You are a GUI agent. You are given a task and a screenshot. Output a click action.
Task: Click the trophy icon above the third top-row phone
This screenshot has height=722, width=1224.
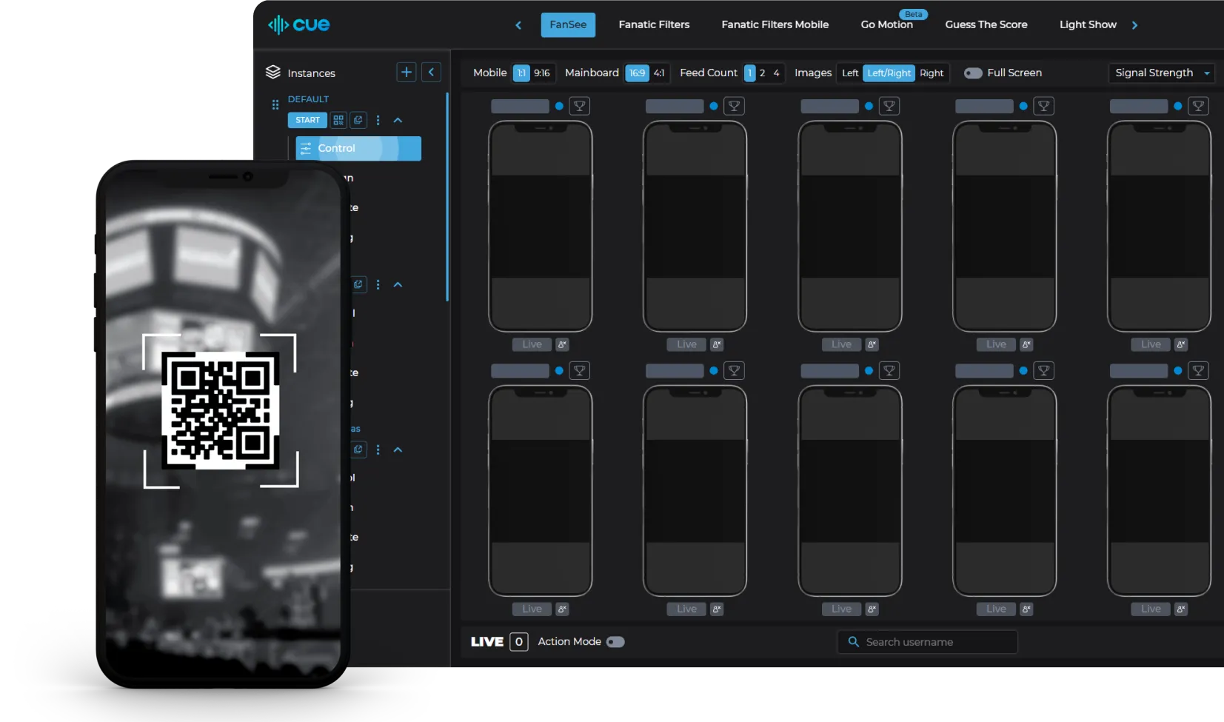(x=889, y=106)
